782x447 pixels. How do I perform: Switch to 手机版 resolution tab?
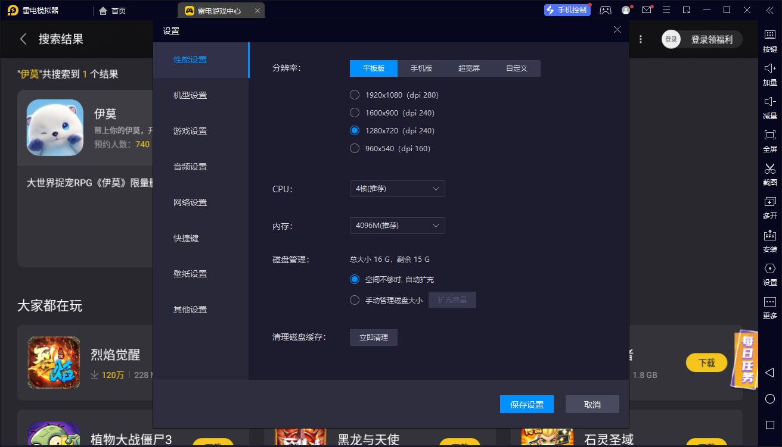421,68
